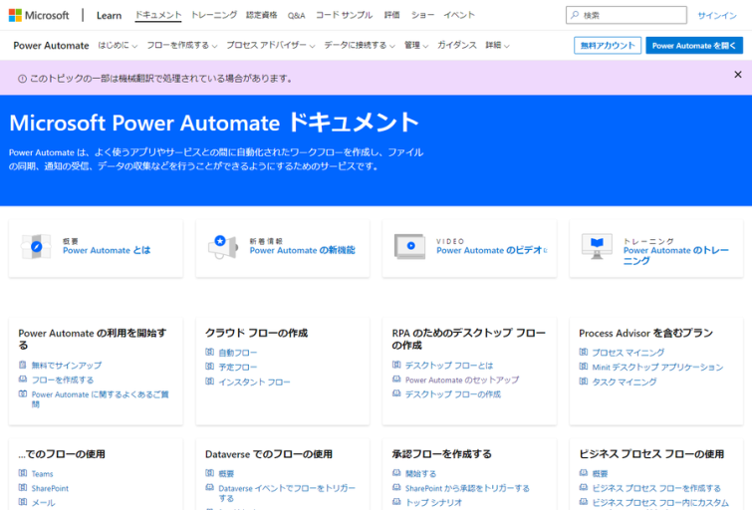Click the Learn link in header
This screenshot has width=752, height=510.
pyautogui.click(x=109, y=15)
